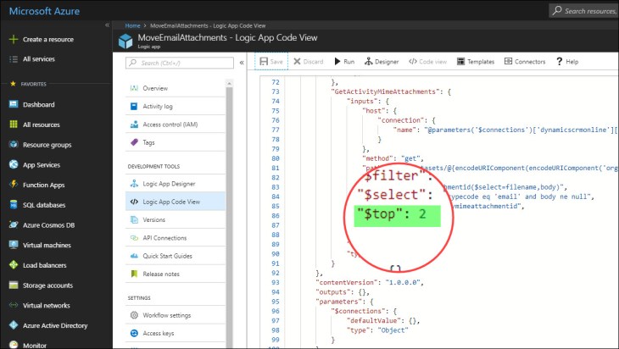Open the Designer view from toolbar

pos(381,62)
